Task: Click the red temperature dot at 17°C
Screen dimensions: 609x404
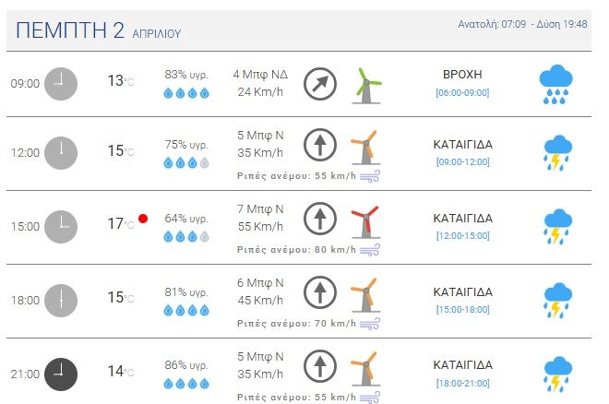Action: (143, 219)
